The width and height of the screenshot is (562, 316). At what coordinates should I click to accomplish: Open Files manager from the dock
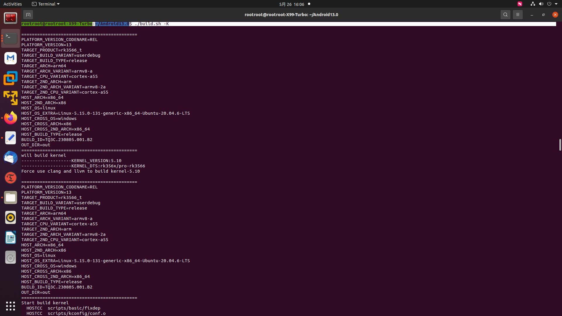pyautogui.click(x=11, y=197)
